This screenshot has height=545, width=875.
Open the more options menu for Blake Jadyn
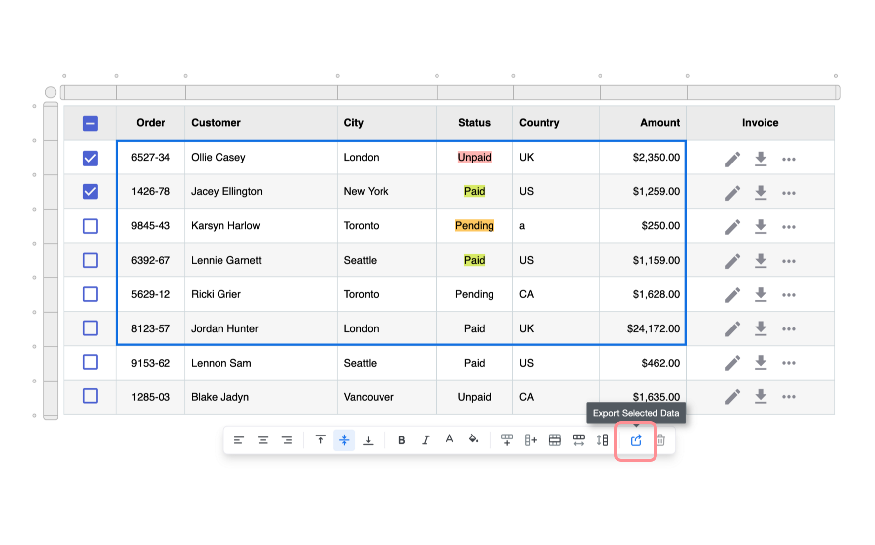788,397
